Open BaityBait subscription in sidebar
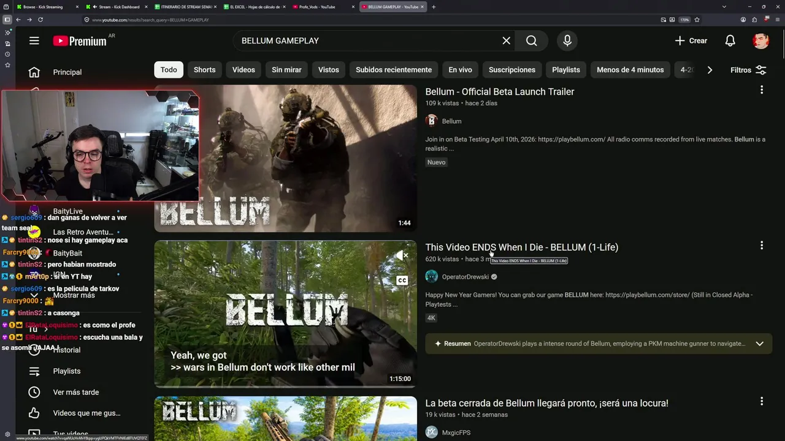 tap(67, 253)
